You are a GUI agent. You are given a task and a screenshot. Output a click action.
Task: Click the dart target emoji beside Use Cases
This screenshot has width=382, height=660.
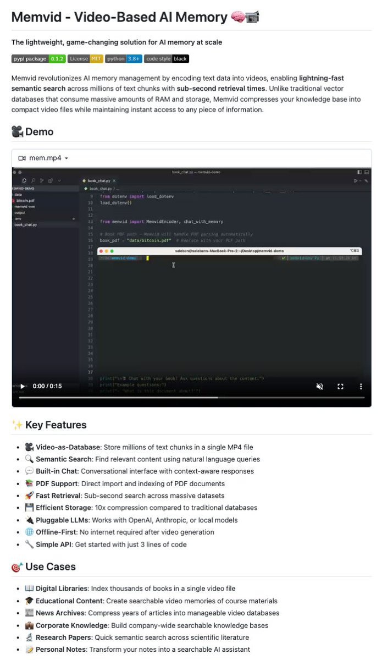[17, 566]
